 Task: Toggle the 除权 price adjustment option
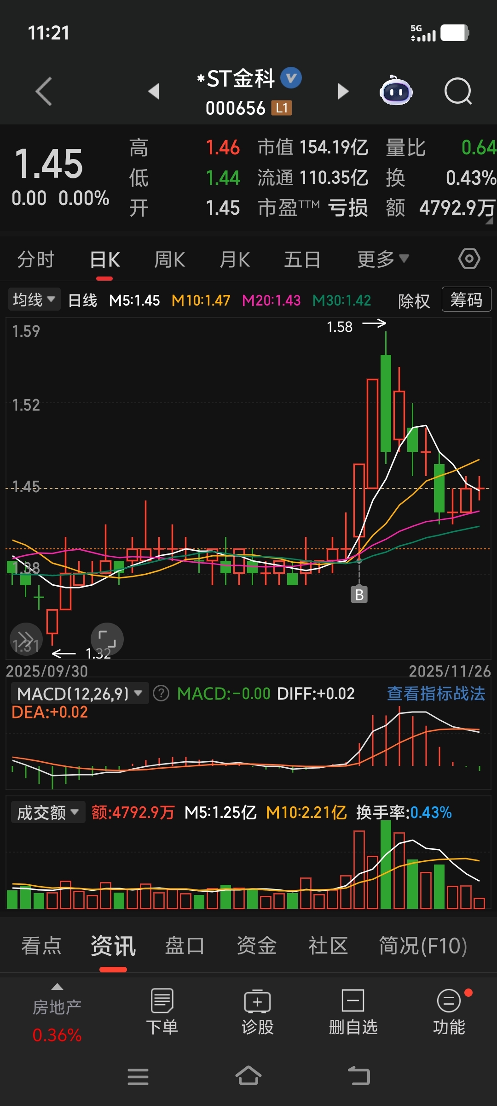[414, 301]
